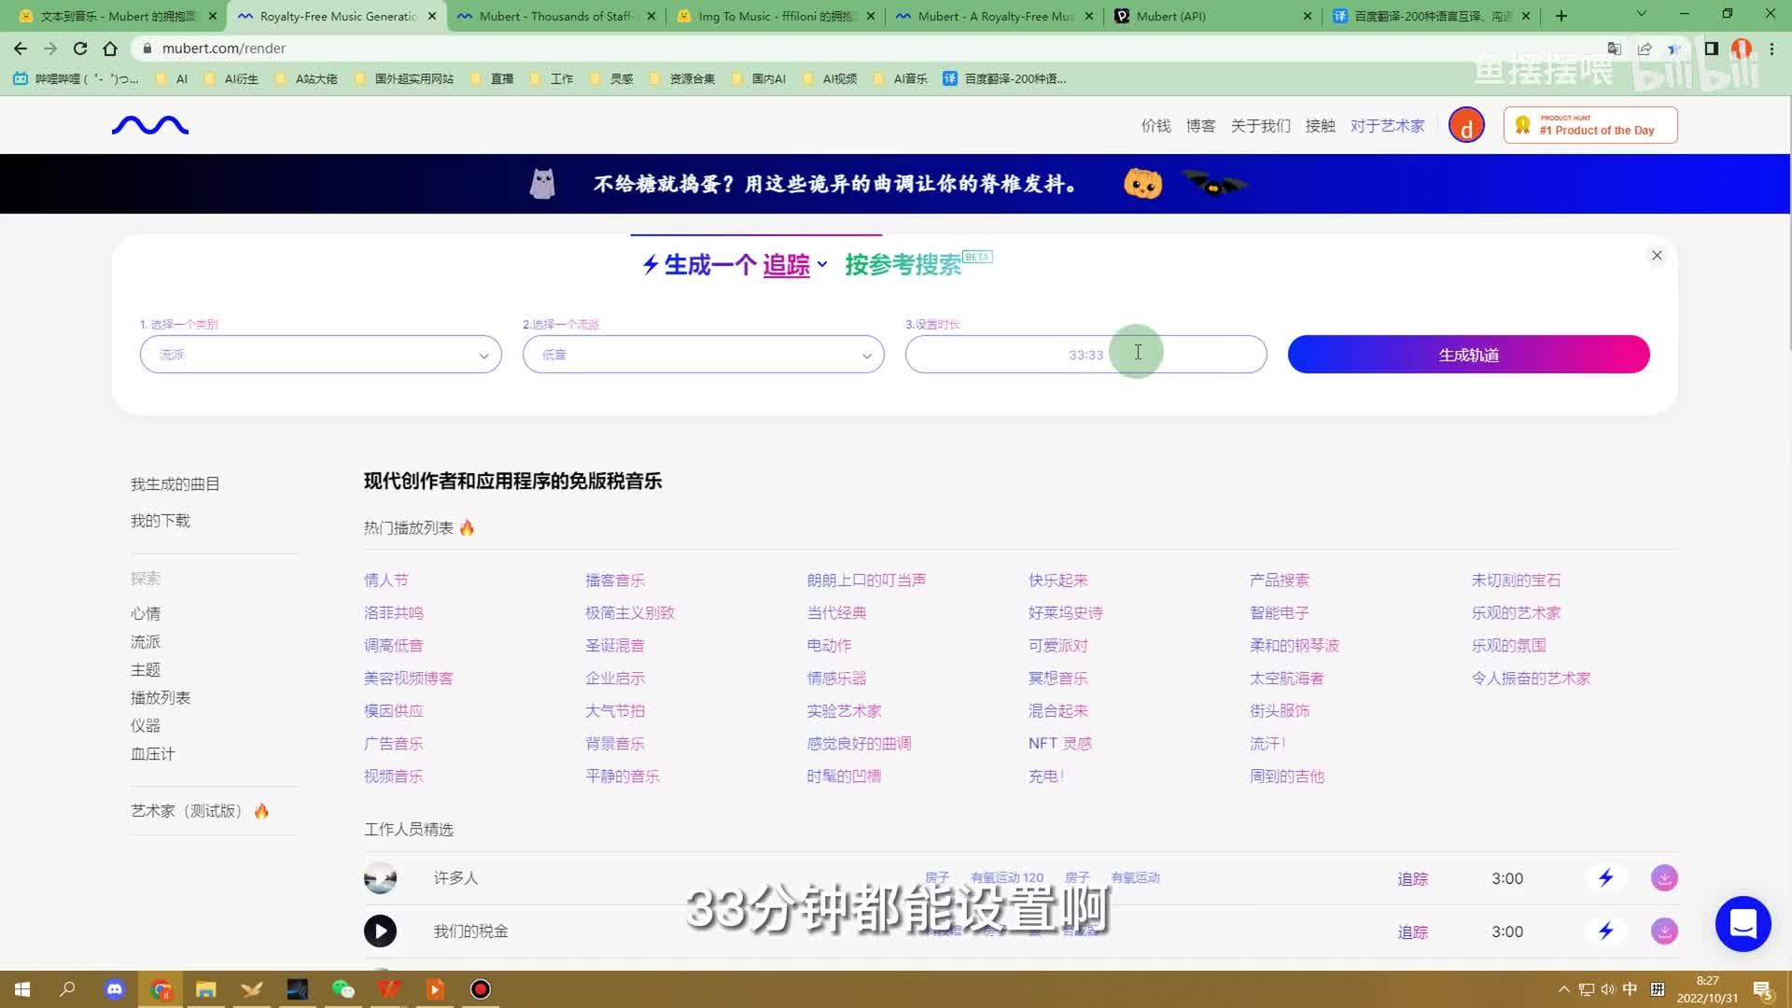
Task: Click the duration input field showing 33:33
Action: (x=1085, y=355)
